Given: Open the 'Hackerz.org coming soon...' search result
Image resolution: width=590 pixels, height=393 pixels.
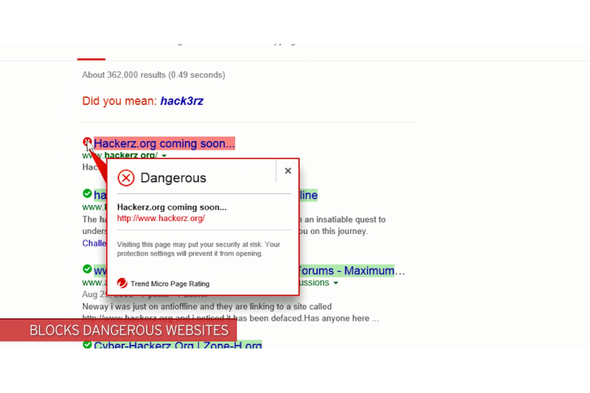Looking at the screenshot, I should click(x=164, y=144).
